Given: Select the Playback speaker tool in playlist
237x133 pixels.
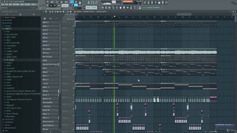Looking at the screenshot, I should (71, 11).
